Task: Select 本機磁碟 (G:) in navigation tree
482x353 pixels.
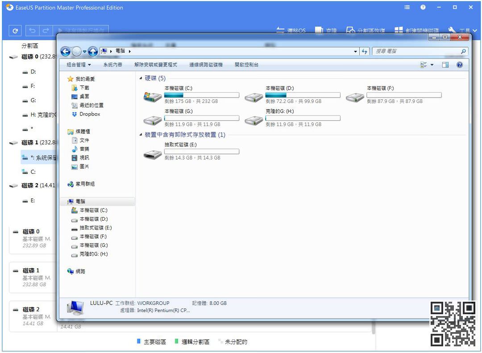Action: pyautogui.click(x=89, y=245)
